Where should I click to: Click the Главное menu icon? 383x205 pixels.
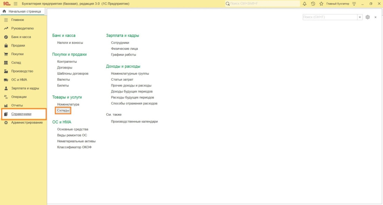click(x=6, y=20)
